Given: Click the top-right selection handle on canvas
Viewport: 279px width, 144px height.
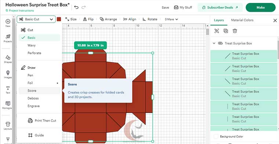Looking at the screenshot, I should pos(153,53).
